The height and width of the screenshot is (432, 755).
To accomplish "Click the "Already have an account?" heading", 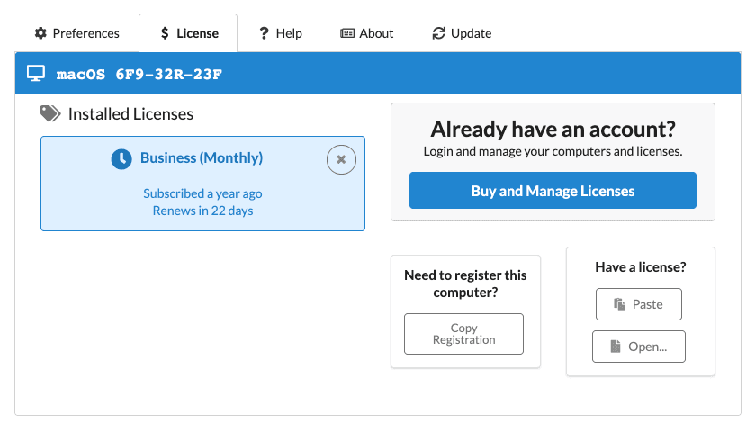I will [x=553, y=129].
